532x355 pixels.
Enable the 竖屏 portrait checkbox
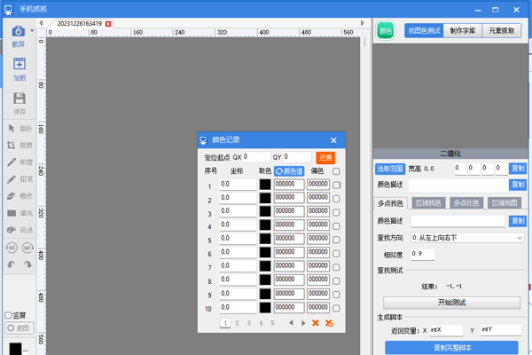(x=9, y=315)
